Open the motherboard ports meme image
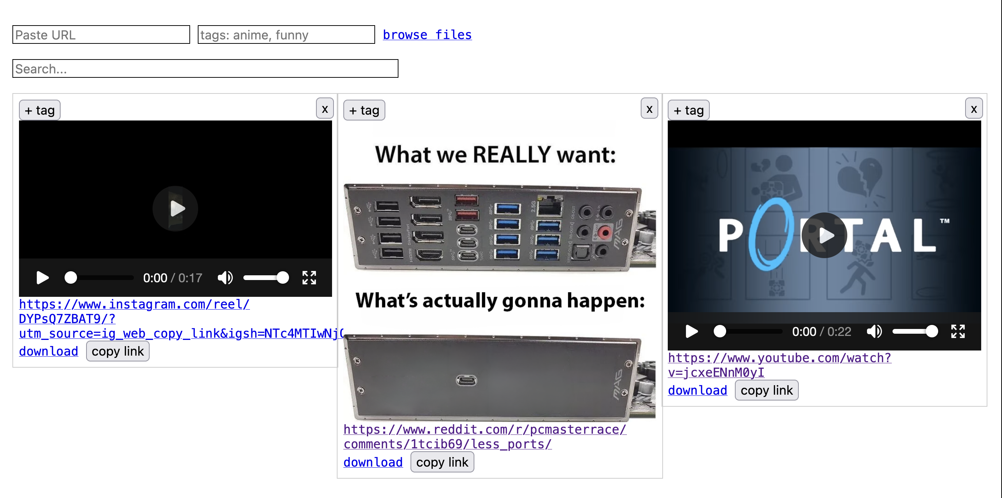The width and height of the screenshot is (1002, 498). [500, 271]
